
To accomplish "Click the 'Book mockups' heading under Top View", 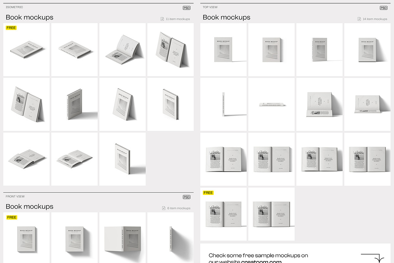I will coord(227,17).
